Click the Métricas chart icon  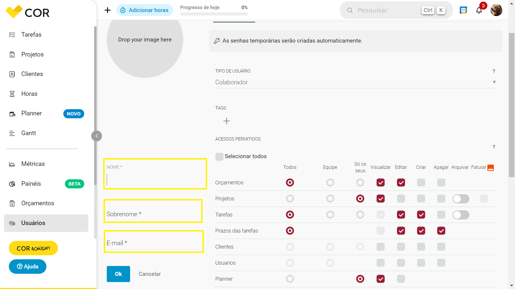(12, 164)
